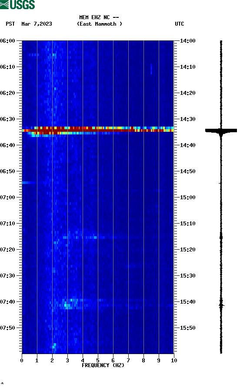
Task: Click the '10' frequency axis tick label
Action: (174, 361)
